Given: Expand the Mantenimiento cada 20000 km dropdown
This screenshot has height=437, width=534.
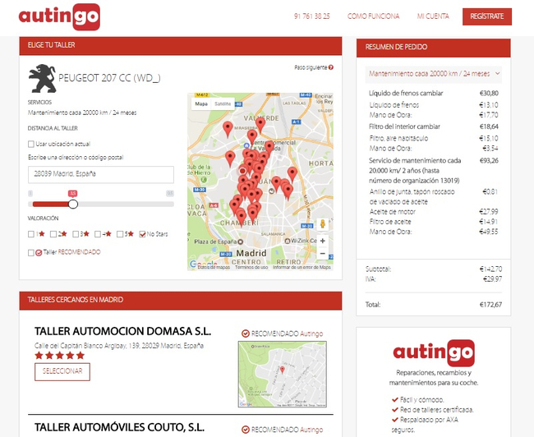Looking at the screenshot, I should [434, 74].
